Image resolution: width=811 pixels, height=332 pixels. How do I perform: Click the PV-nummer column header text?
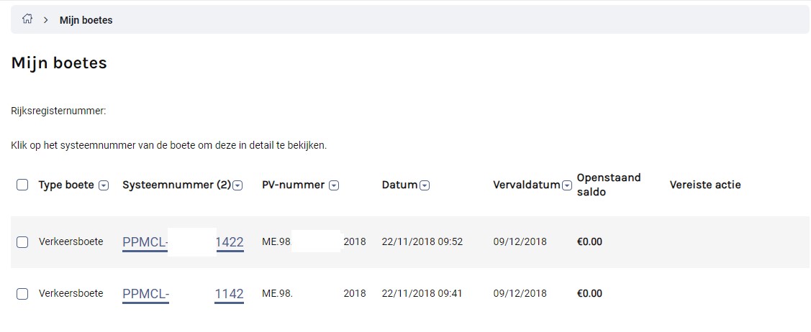pyautogui.click(x=294, y=185)
